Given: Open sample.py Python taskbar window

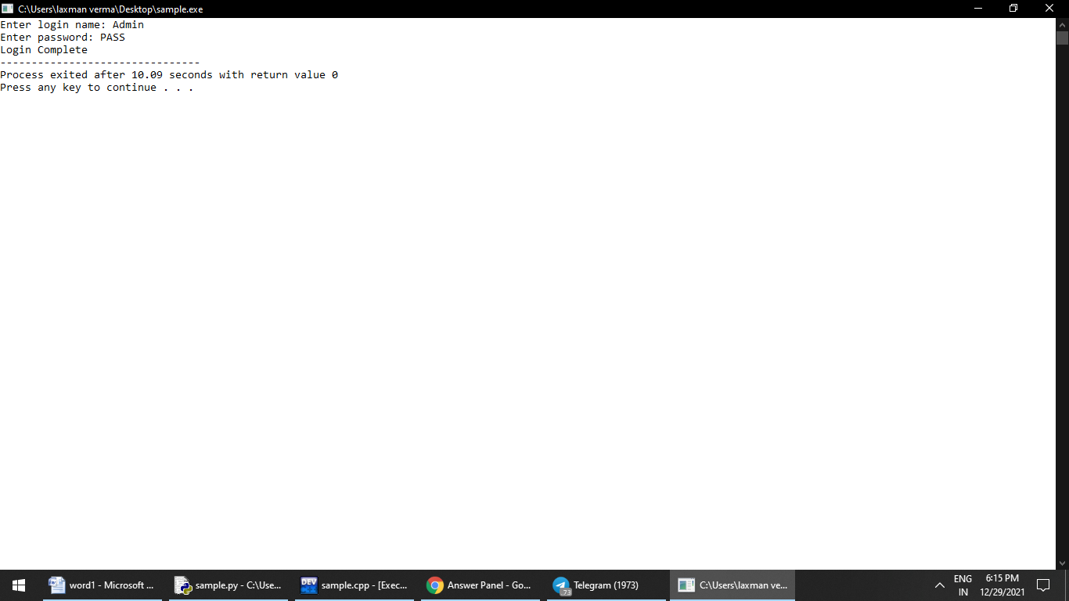Looking at the screenshot, I should click(x=229, y=585).
